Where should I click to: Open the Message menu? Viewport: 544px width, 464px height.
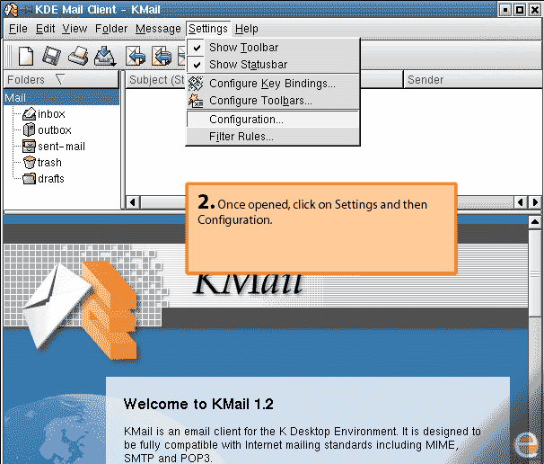(x=158, y=29)
